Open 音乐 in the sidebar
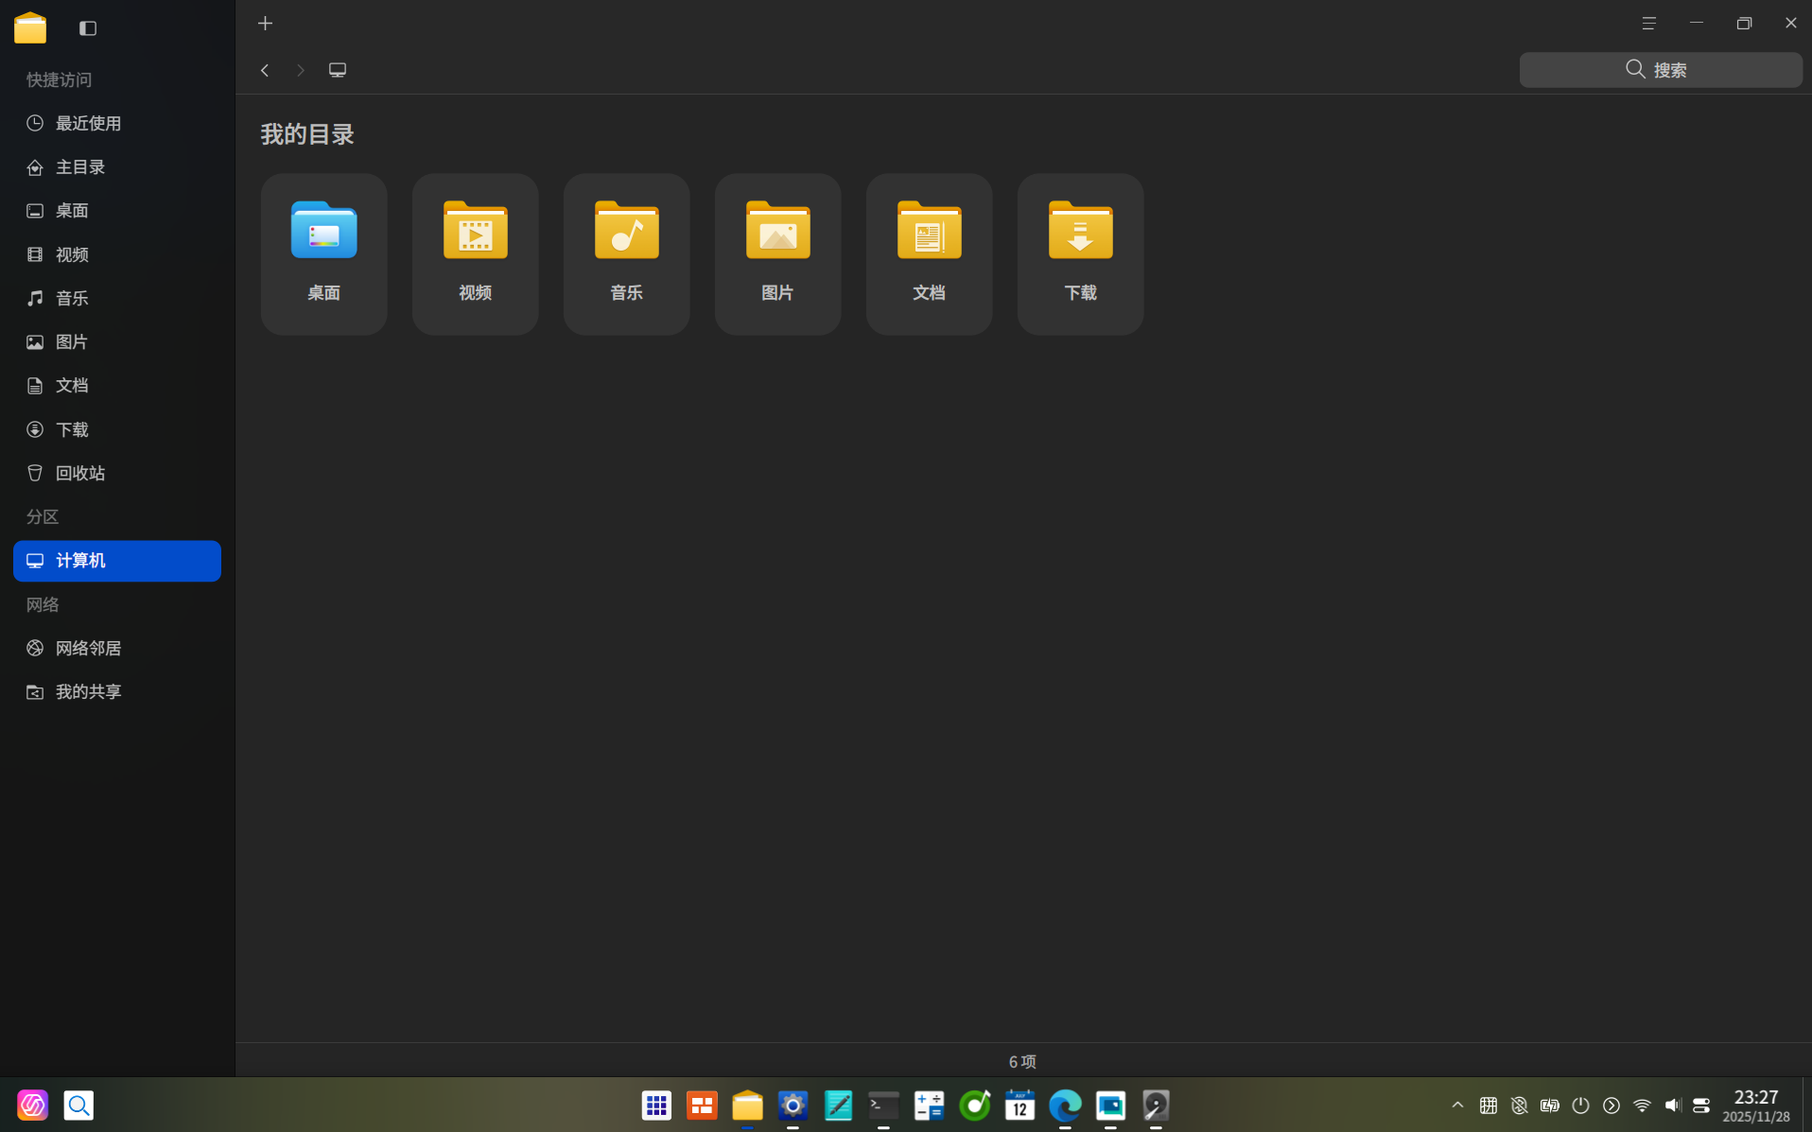 click(x=117, y=298)
